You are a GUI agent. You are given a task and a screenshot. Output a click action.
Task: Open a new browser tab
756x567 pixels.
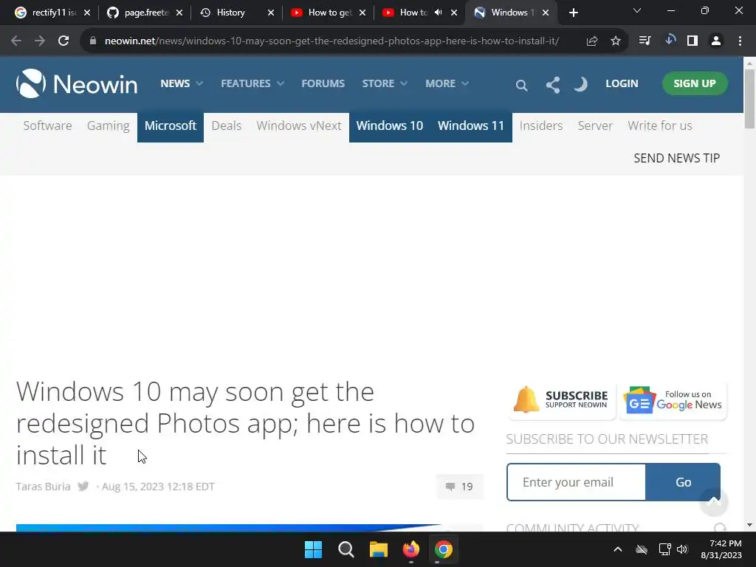click(x=573, y=13)
